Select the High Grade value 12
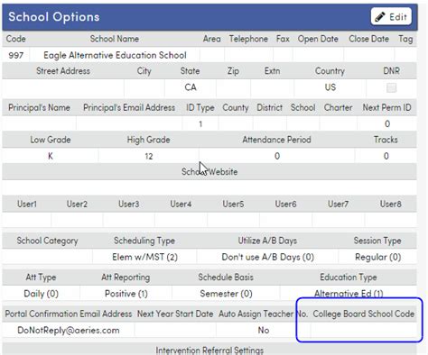The width and height of the screenshot is (428, 355). point(149,156)
